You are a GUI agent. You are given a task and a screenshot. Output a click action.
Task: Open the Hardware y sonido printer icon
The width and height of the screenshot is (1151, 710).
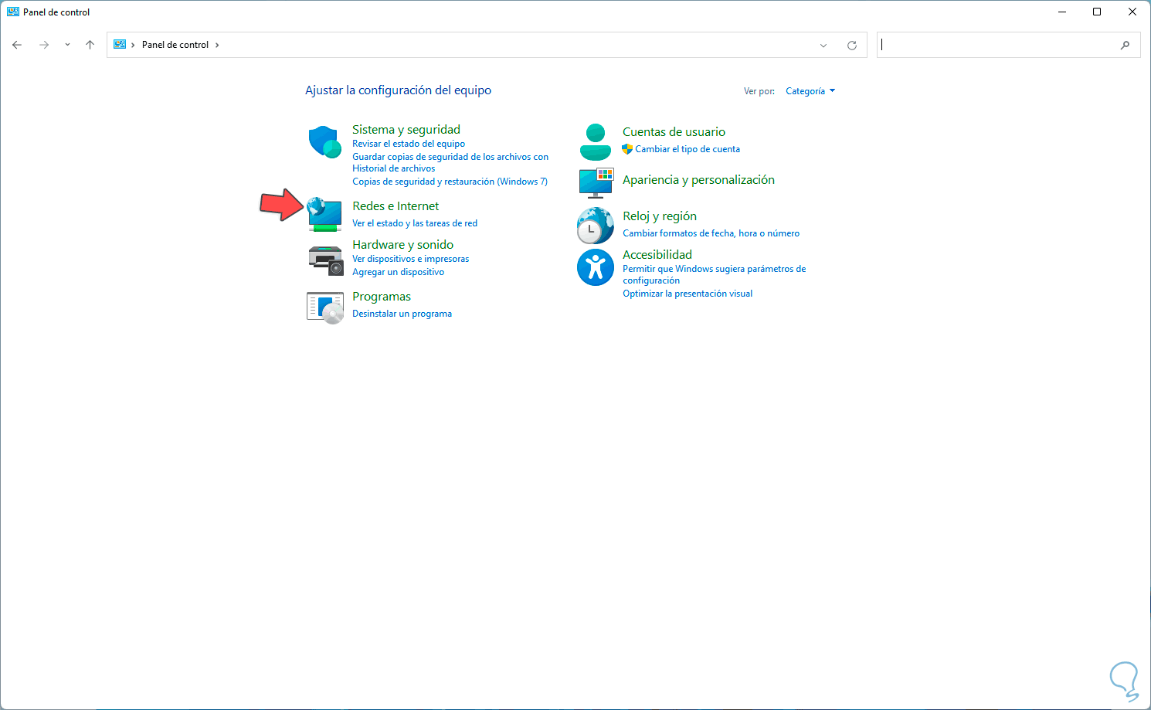tap(325, 260)
